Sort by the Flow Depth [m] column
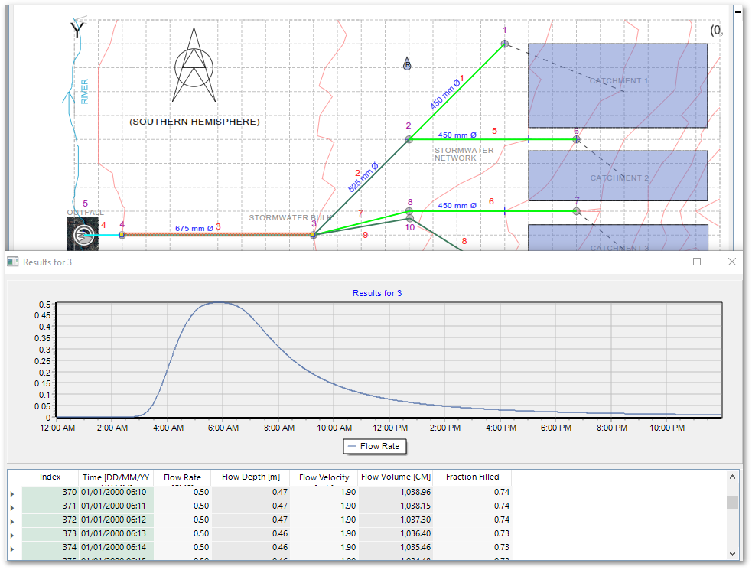Screen dimensions: 752x570 click(x=251, y=477)
